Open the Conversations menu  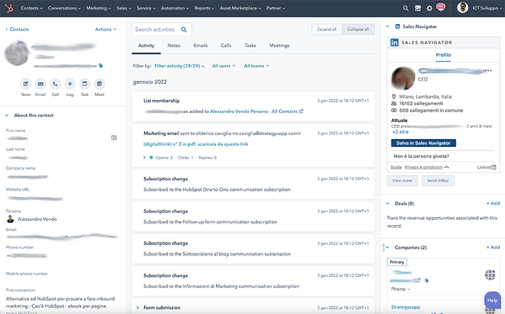[64, 8]
